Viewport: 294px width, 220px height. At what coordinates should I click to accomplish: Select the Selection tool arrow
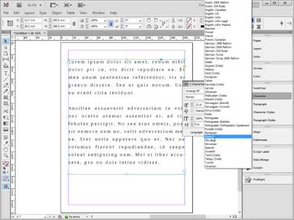[6, 42]
